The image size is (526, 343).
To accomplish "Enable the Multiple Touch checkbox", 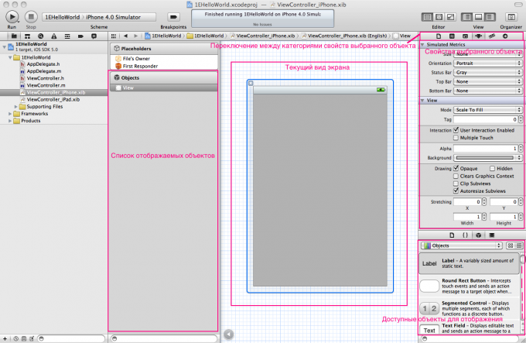I will click(x=456, y=138).
